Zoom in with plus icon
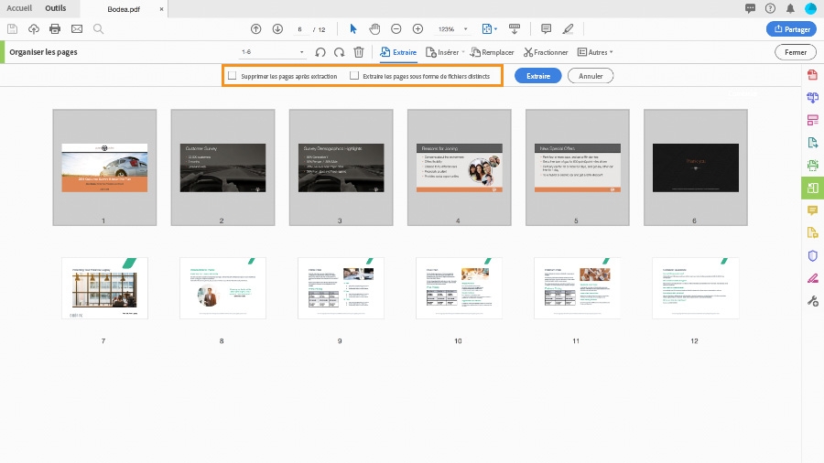 pyautogui.click(x=417, y=29)
